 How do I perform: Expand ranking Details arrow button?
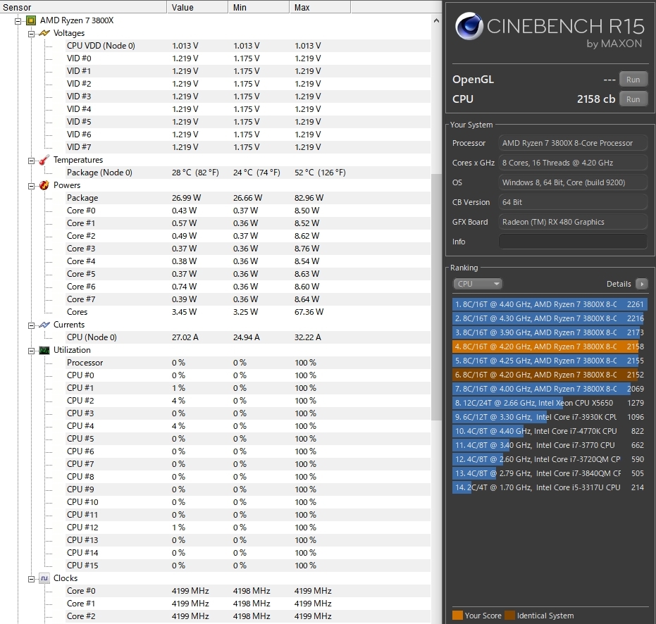[641, 284]
